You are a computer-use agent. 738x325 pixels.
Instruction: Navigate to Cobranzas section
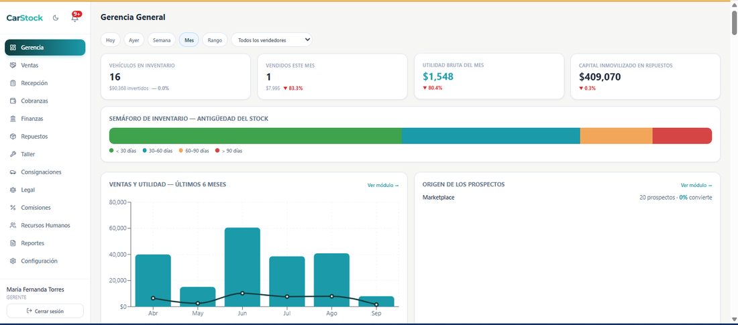45,101
